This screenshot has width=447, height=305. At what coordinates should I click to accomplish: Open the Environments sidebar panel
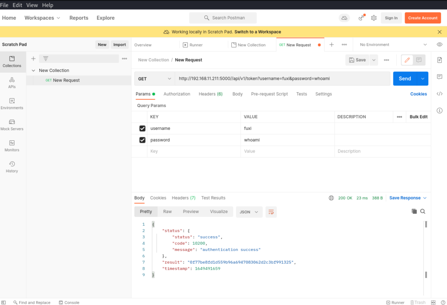click(x=12, y=104)
